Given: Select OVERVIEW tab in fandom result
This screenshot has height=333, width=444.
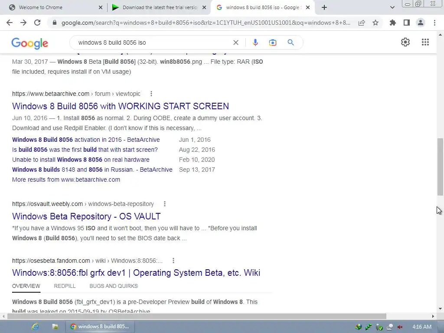Looking at the screenshot, I should tap(26, 286).
